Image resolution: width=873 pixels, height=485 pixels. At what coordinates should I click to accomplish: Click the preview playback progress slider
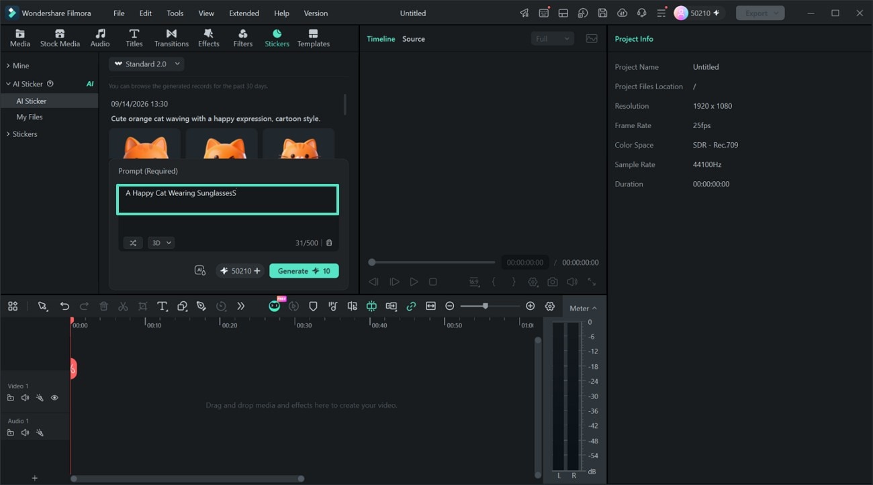pos(432,262)
